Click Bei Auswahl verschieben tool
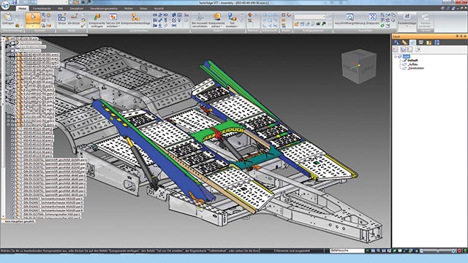468x263 pixels. pos(200,20)
